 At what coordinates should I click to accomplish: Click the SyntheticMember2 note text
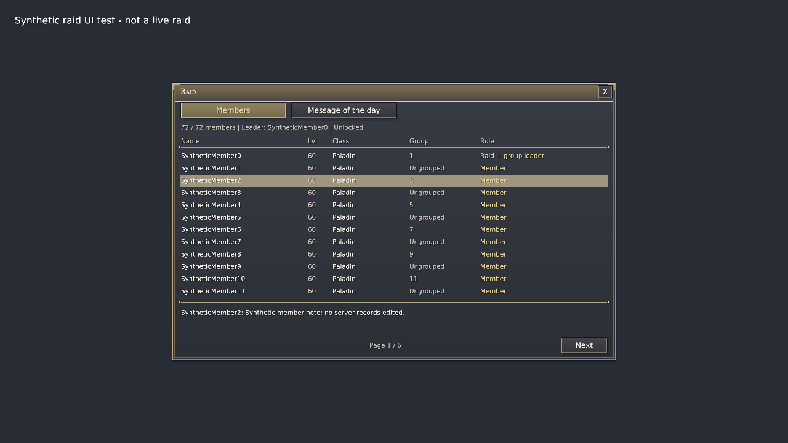[x=292, y=313]
